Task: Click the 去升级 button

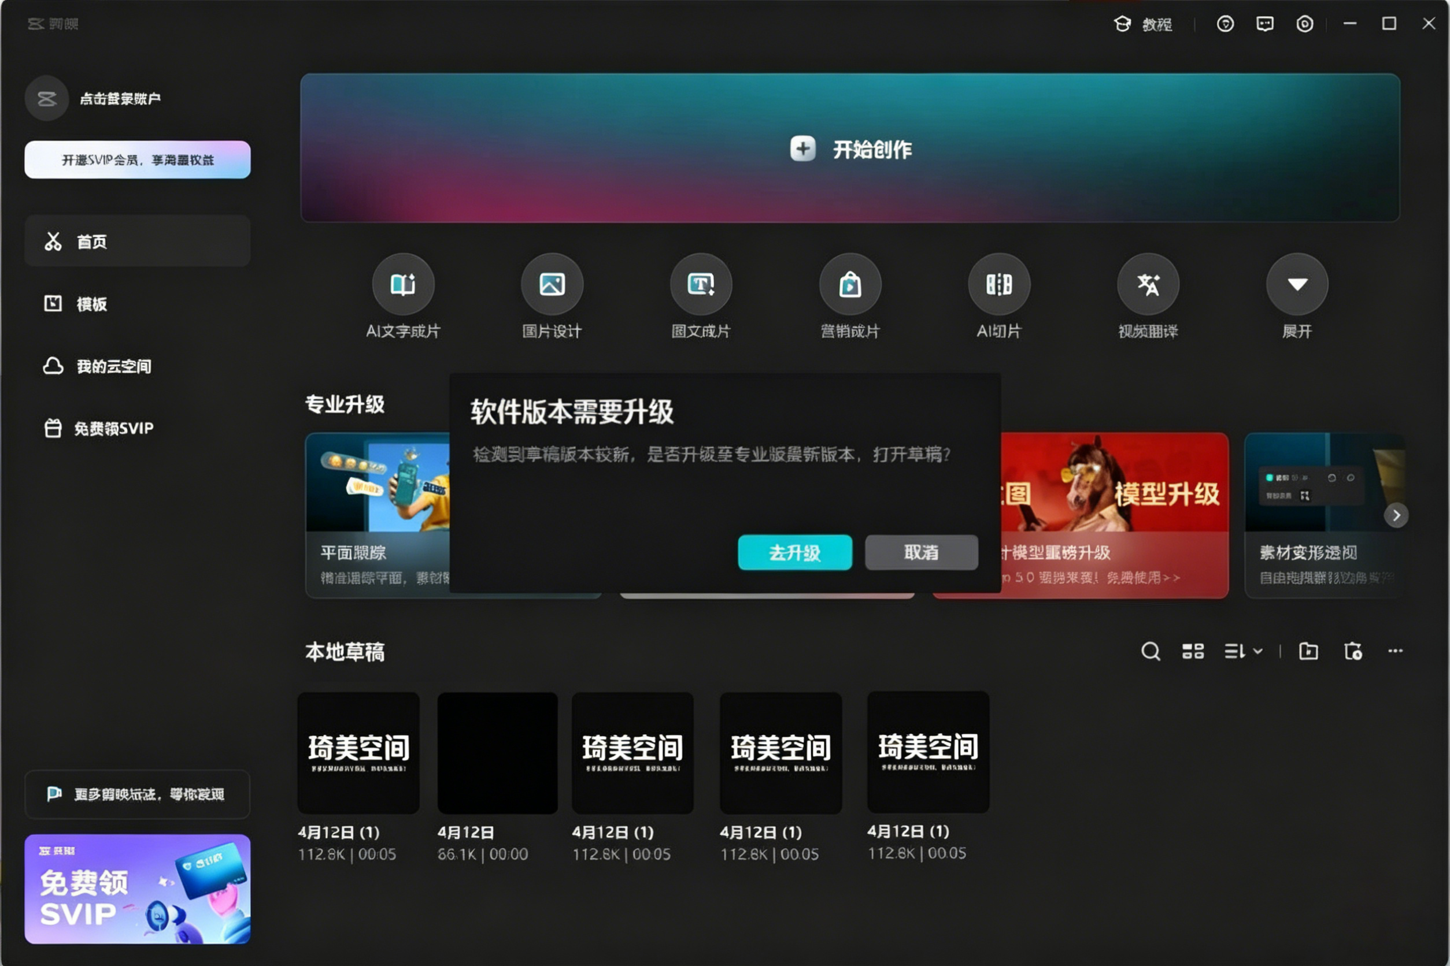Action: point(794,552)
